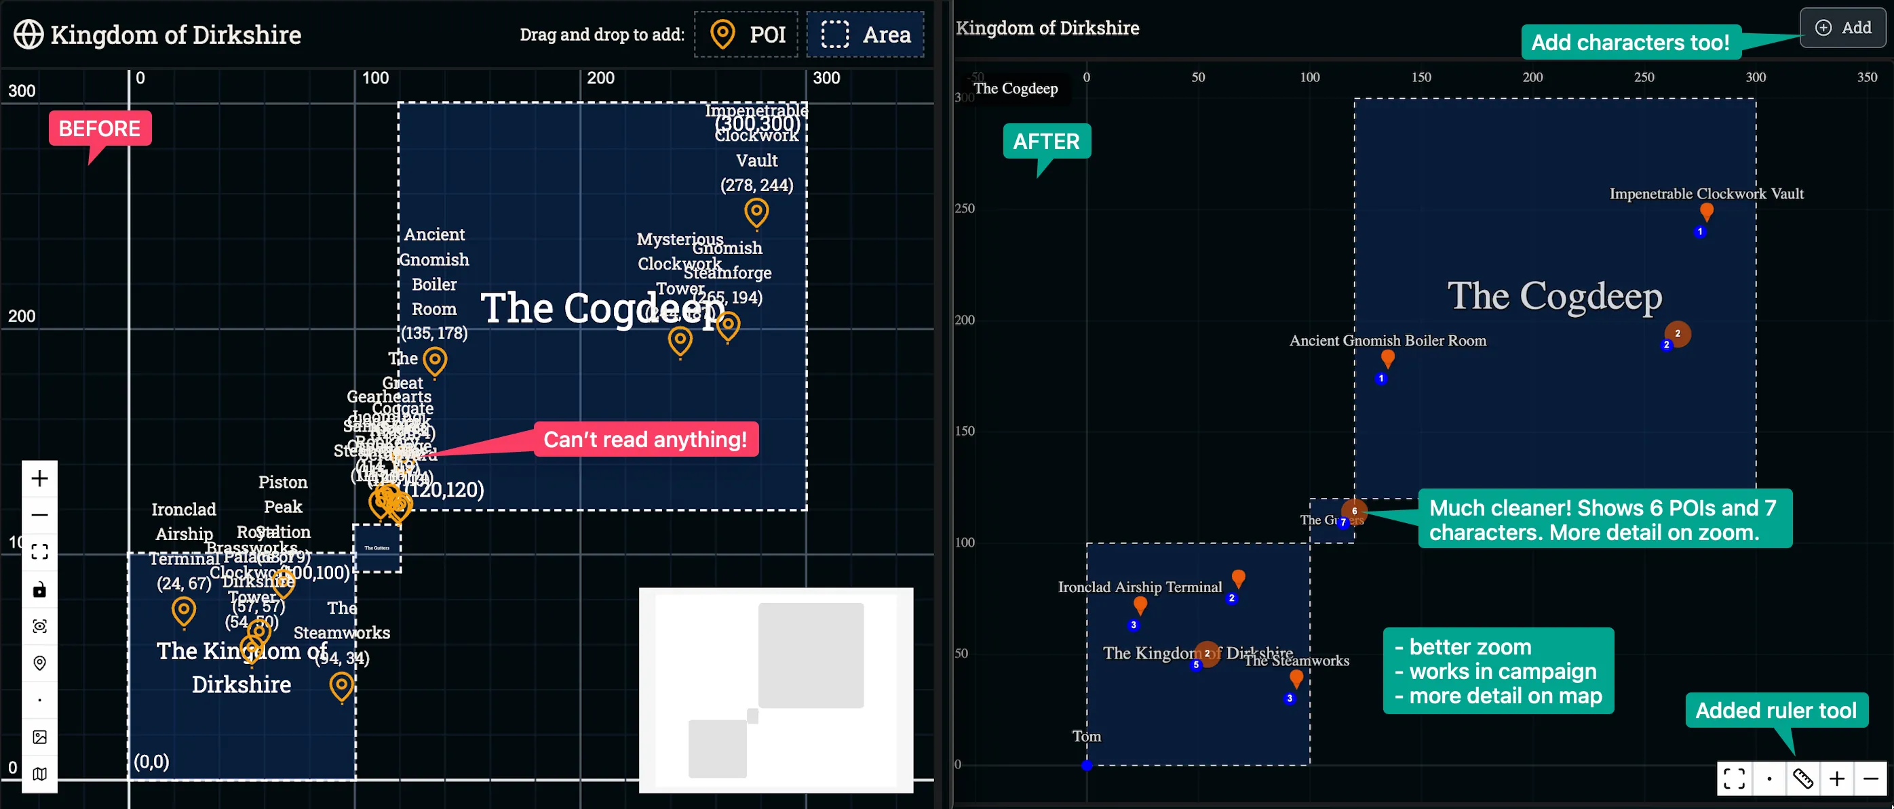
Task: Click the globe icon beside Kingdom of Dirkshire
Action: (28, 35)
